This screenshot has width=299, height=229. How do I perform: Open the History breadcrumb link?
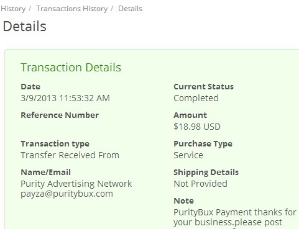click(13, 9)
